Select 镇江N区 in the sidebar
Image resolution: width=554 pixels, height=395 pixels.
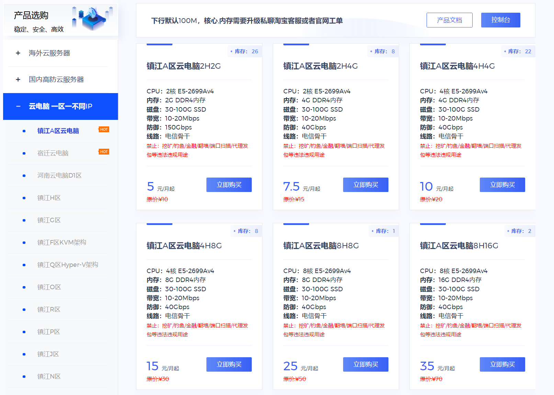(49, 376)
